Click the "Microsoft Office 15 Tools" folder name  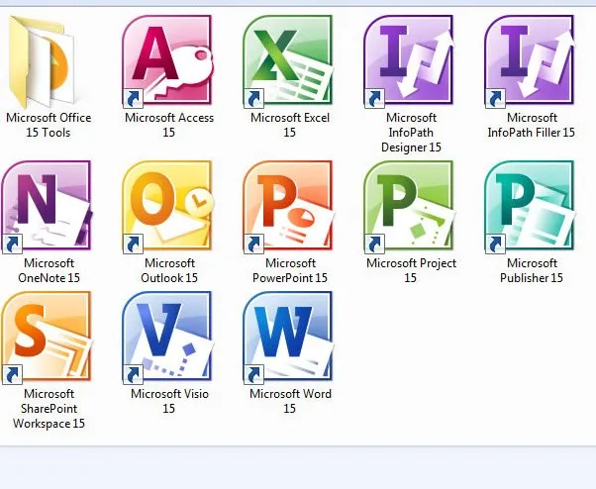pyautogui.click(x=49, y=125)
